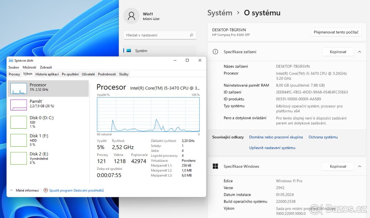Switch to the Podrobnosti tab
Viewport: 370px width, 218px height.
[x=107, y=74]
